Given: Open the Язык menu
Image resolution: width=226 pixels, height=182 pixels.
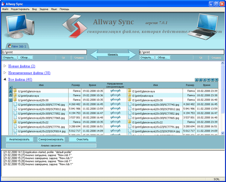Looking at the screenshot, I should [x=54, y=9].
